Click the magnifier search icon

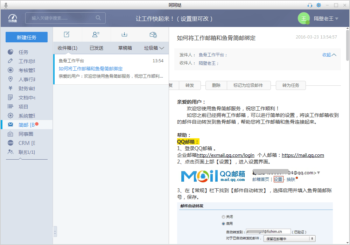coord(98,18)
